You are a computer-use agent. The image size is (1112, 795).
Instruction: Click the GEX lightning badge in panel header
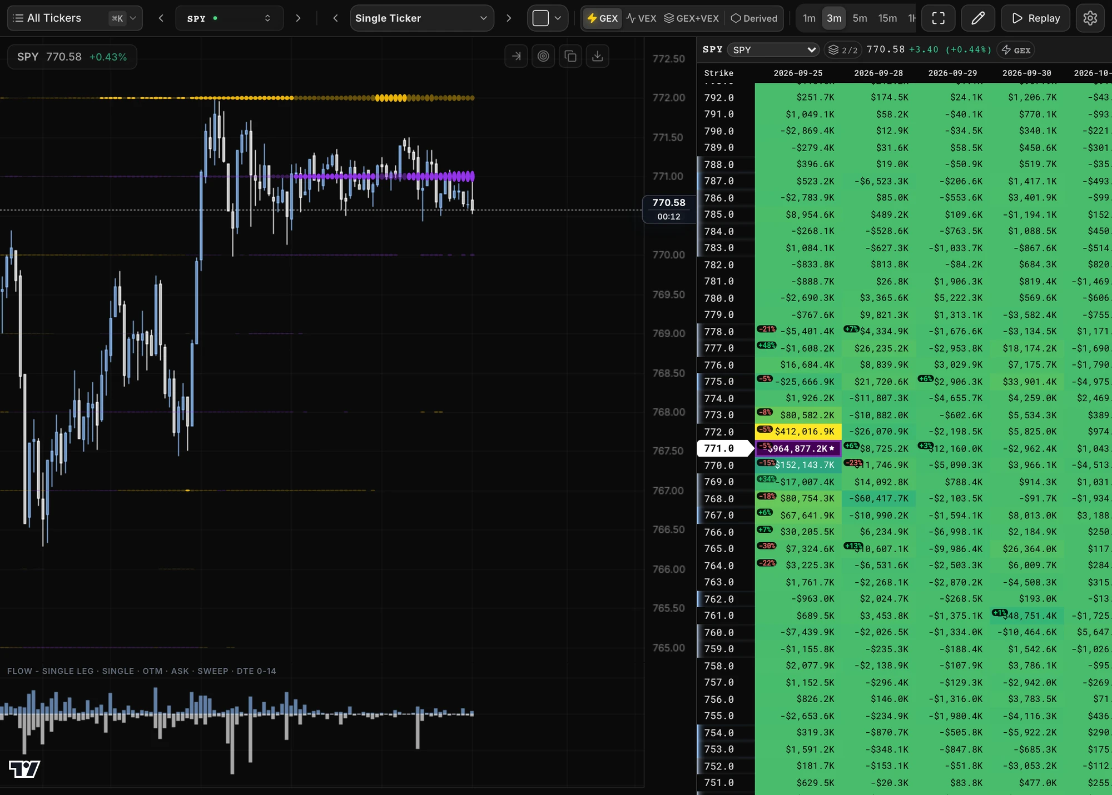pyautogui.click(x=1016, y=50)
